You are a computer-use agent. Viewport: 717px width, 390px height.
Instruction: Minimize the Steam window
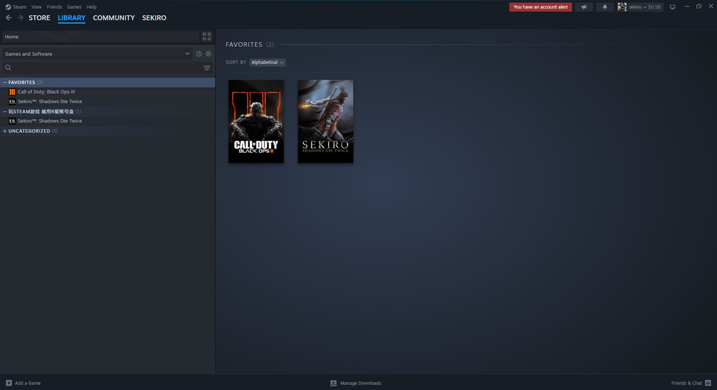pos(687,7)
